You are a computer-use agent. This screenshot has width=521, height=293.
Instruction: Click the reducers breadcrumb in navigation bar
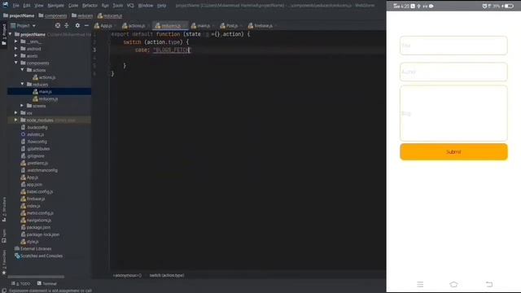pyautogui.click(x=82, y=15)
